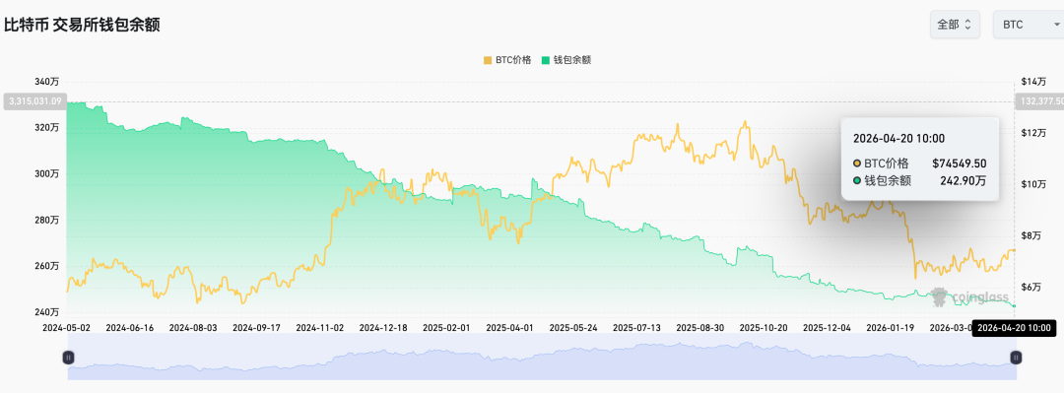Screen dimensions: 1064x393
Task: Grab the right range slider handle
Action: pyautogui.click(x=1016, y=357)
